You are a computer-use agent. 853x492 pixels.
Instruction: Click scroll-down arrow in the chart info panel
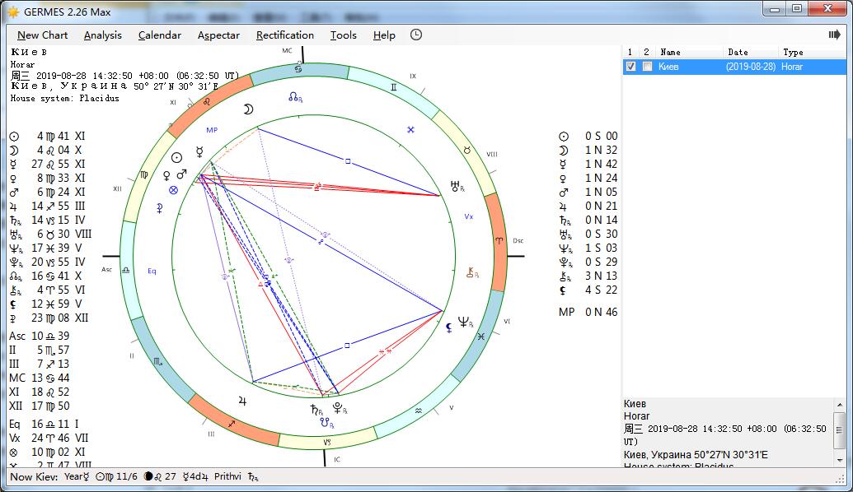coord(840,459)
